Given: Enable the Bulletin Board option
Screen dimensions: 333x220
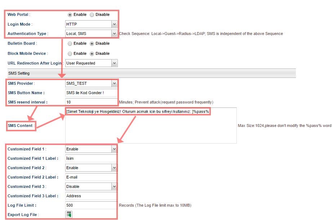Looking at the screenshot, I should [x=70, y=44].
